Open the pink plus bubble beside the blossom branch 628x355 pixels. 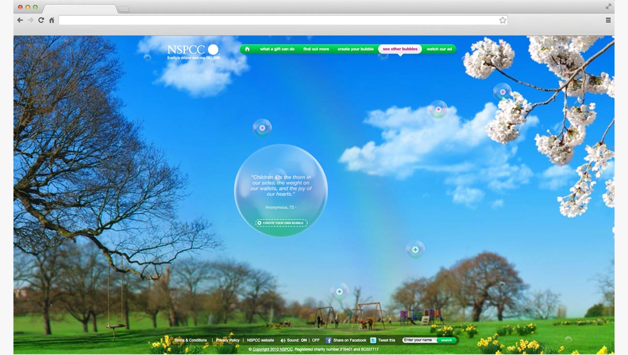coord(503,92)
